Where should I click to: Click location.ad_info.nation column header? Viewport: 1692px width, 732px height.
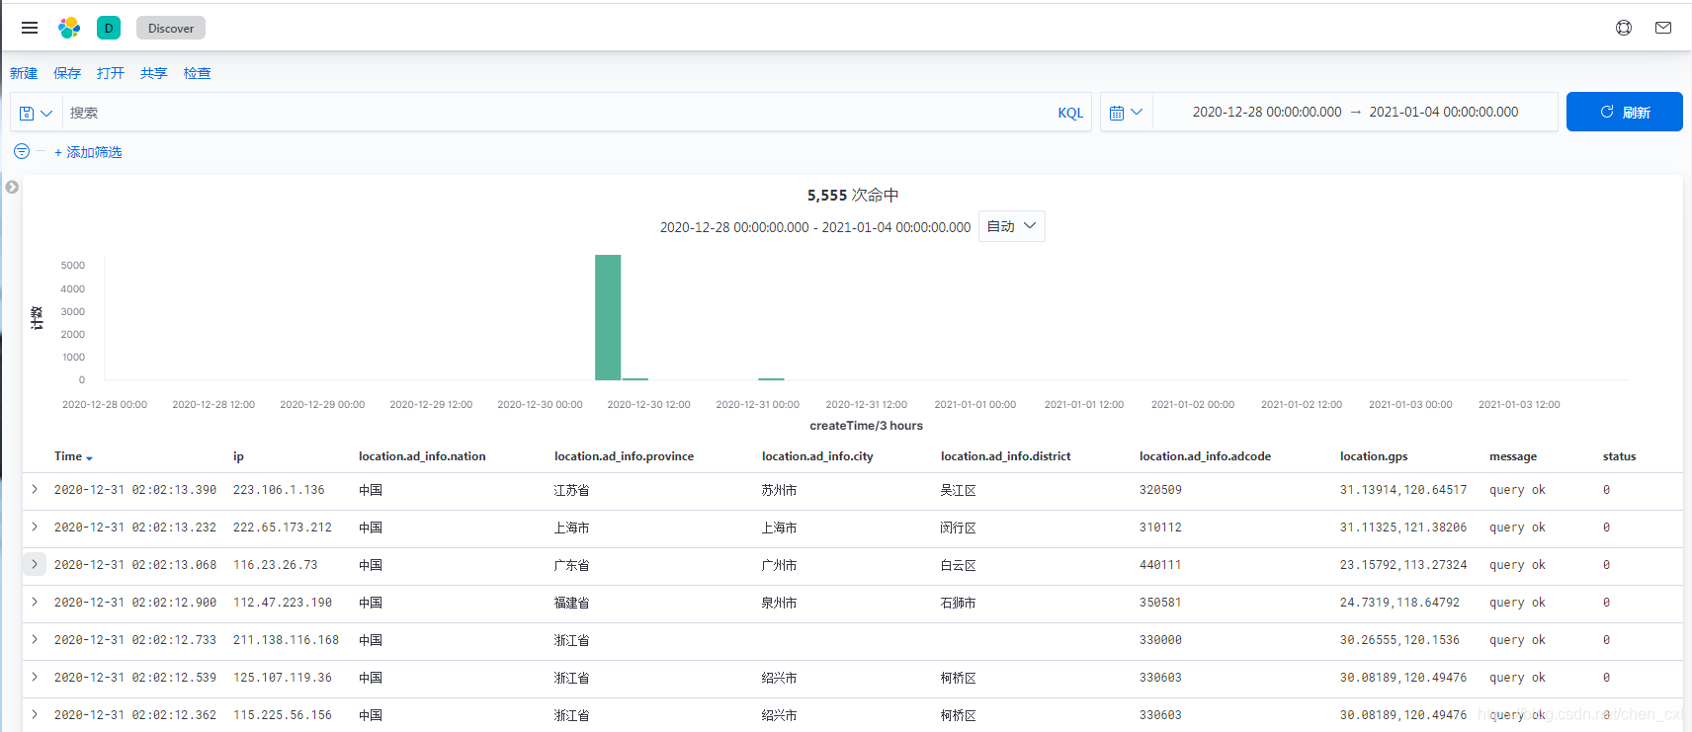pos(422,456)
